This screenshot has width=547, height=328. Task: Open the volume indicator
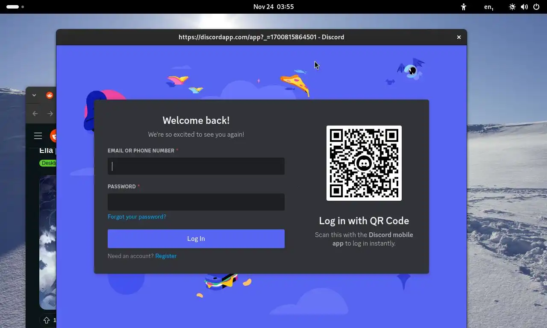[524, 7]
